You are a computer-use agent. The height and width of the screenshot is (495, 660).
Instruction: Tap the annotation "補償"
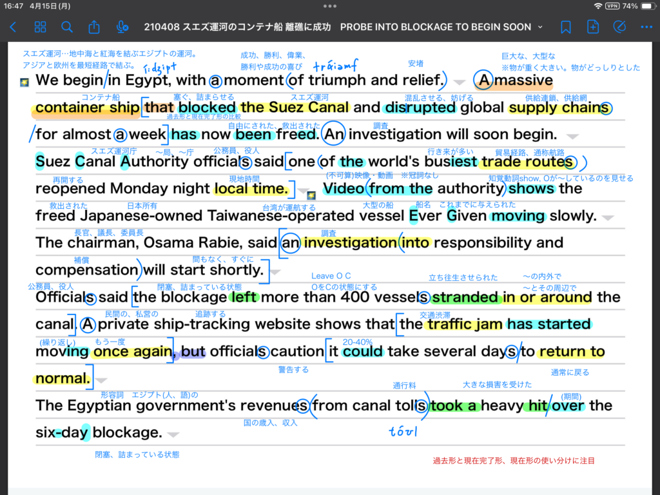click(81, 260)
